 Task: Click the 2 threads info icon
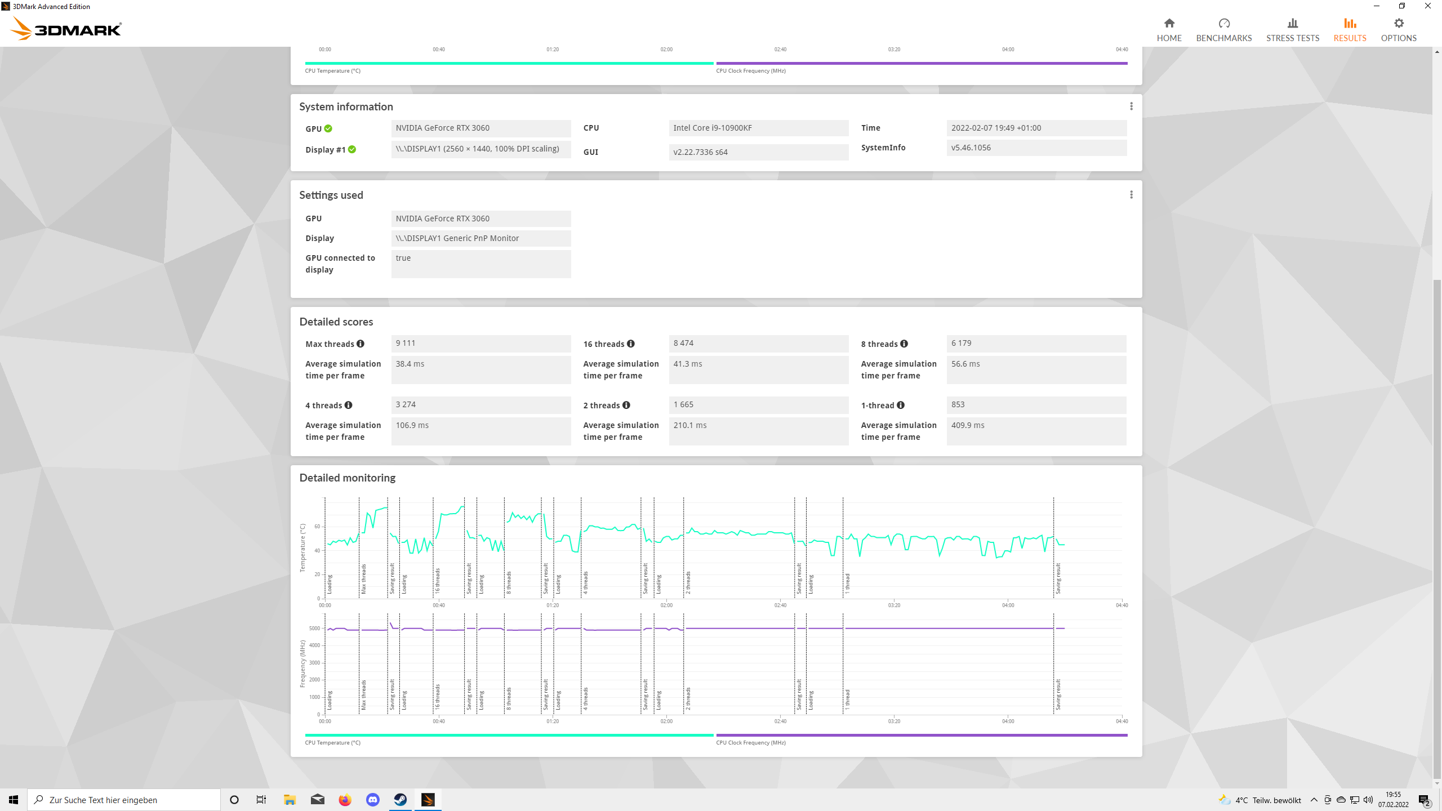[626, 405]
